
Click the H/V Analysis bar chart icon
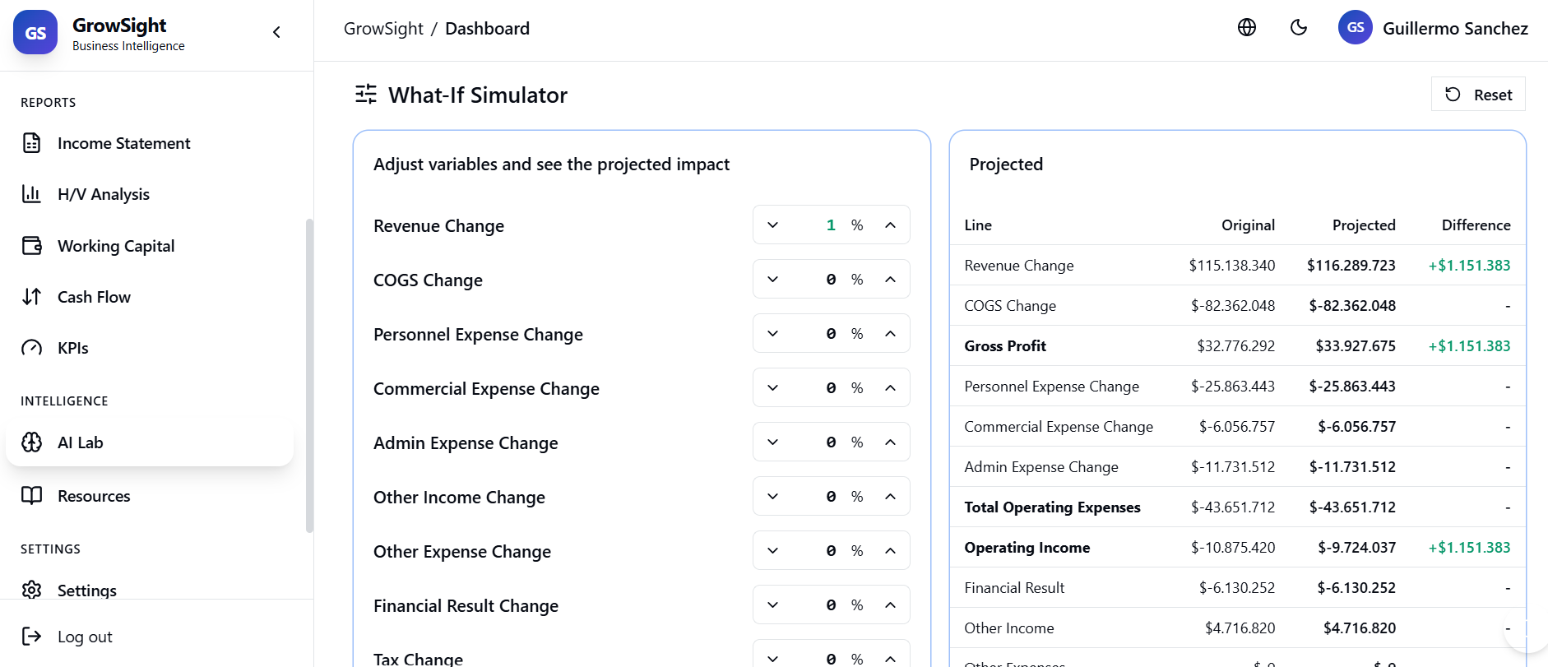point(31,194)
